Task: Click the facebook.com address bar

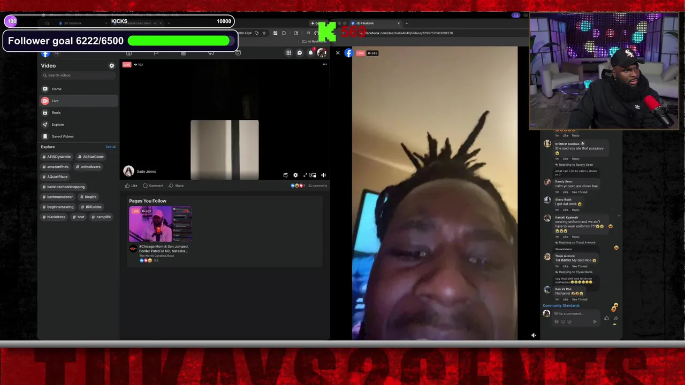Action: tap(409, 33)
